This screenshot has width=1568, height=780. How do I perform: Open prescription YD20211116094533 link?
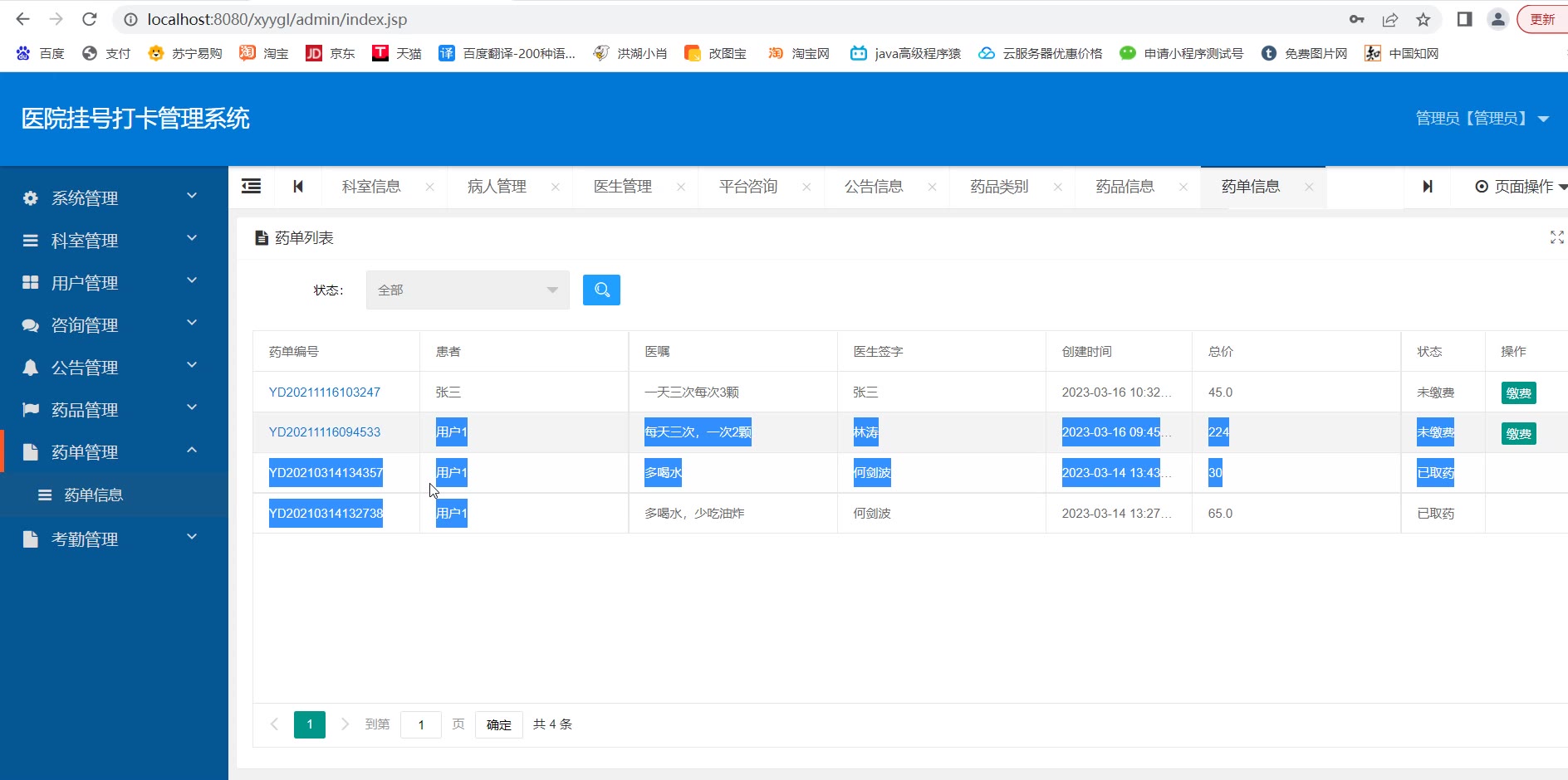324,431
